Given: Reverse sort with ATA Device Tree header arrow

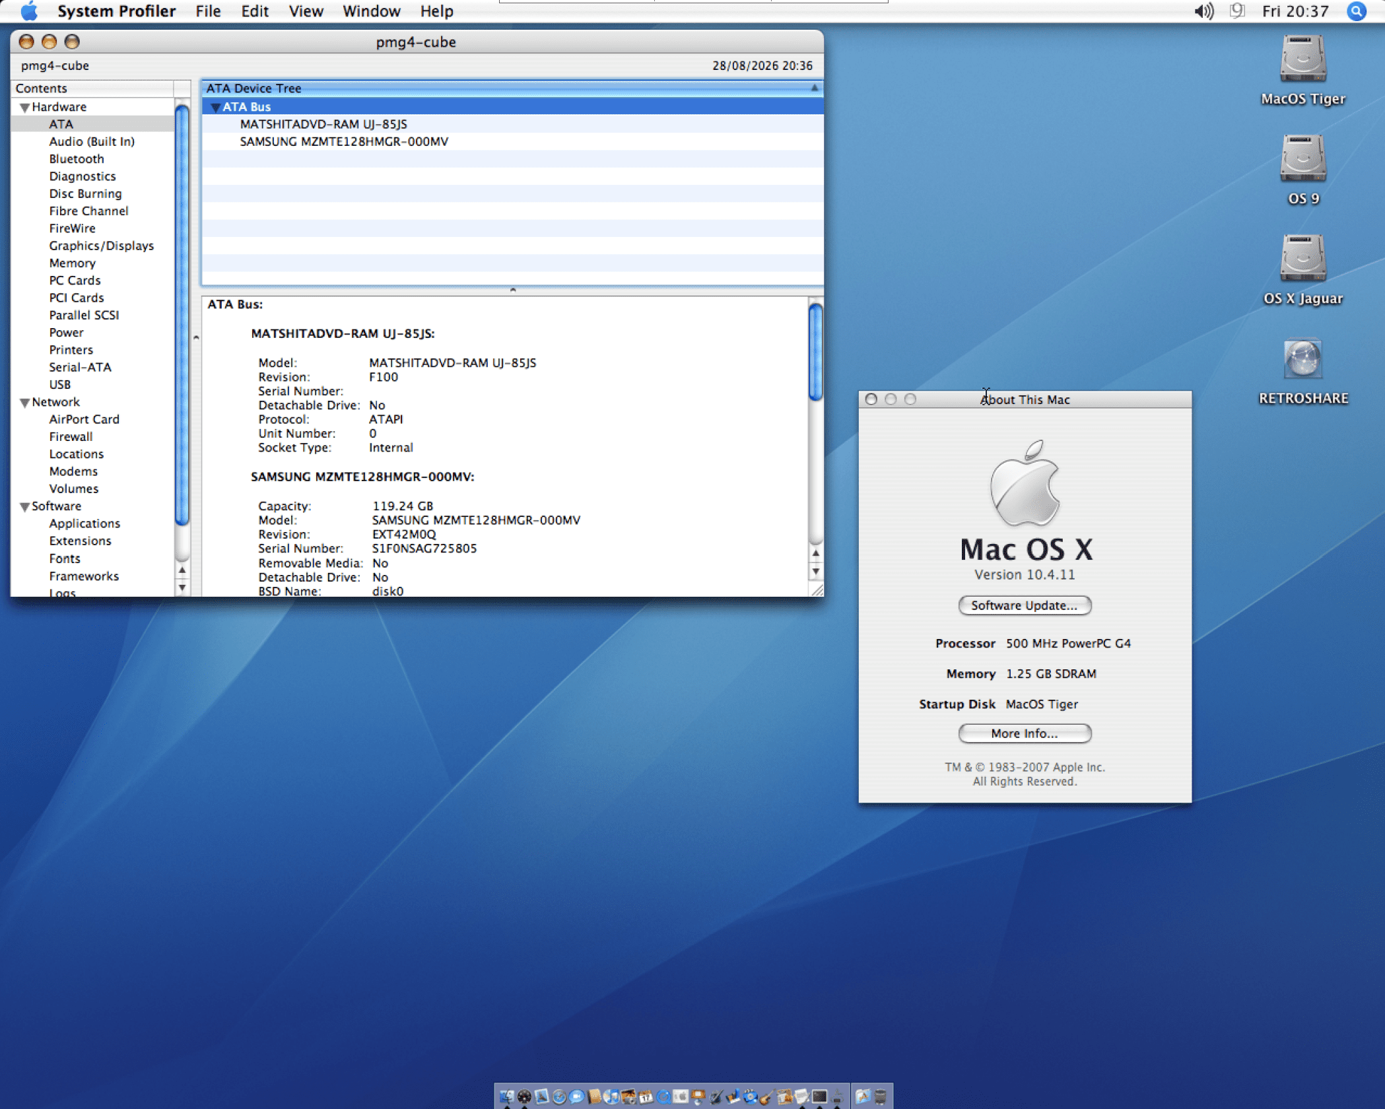Looking at the screenshot, I should [815, 88].
